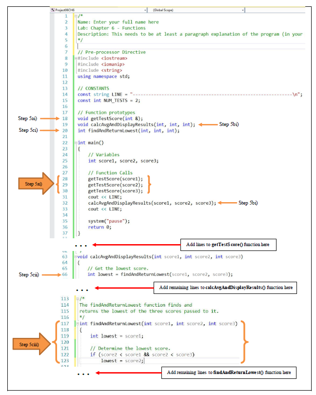
Task: Click line number 26 in the gutter
Action: [x=65, y=167]
